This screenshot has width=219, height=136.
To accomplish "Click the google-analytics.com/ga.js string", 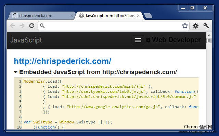I will click(x=113, y=107).
